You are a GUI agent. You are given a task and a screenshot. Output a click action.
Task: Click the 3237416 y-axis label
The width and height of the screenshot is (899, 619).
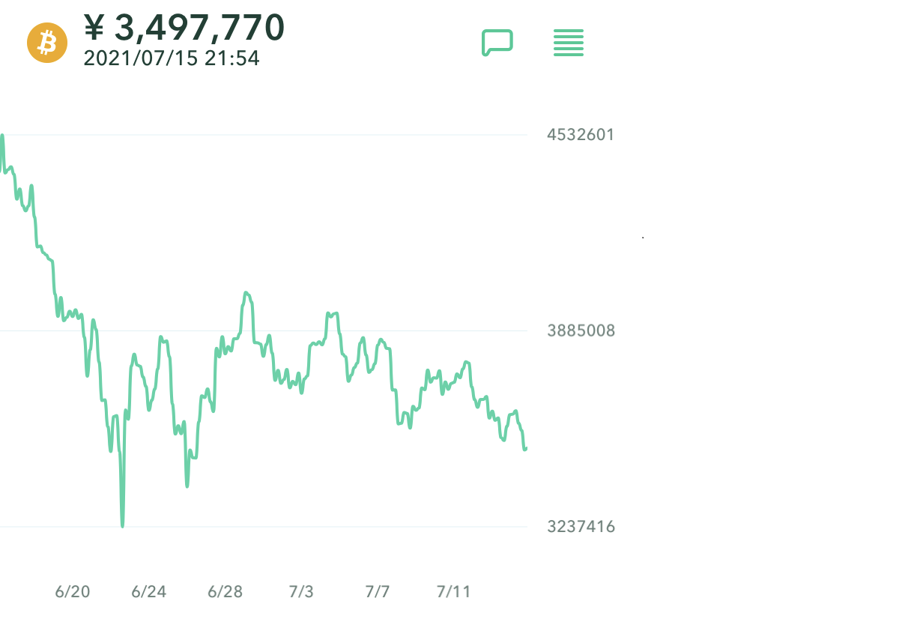(x=581, y=527)
